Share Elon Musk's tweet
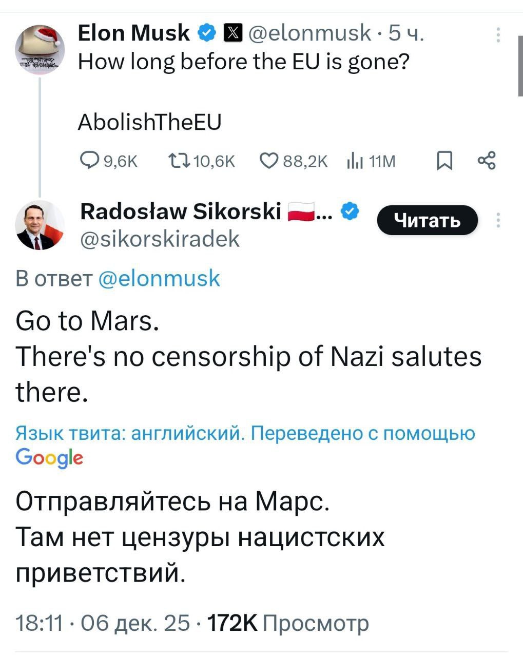 click(x=487, y=161)
